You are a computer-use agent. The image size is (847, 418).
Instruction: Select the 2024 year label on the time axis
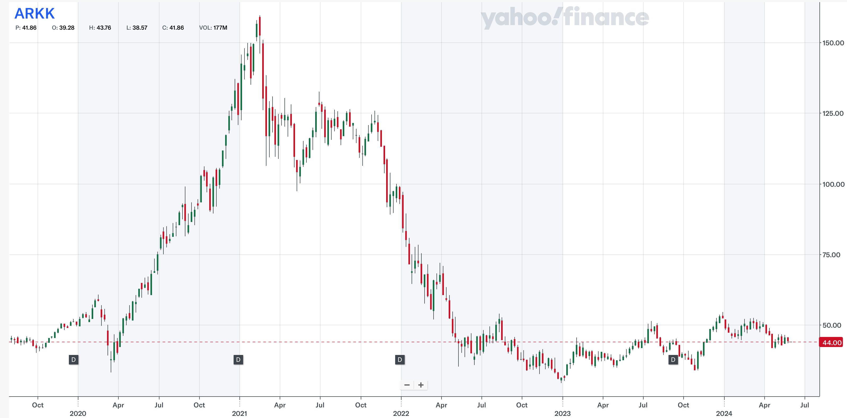724,413
